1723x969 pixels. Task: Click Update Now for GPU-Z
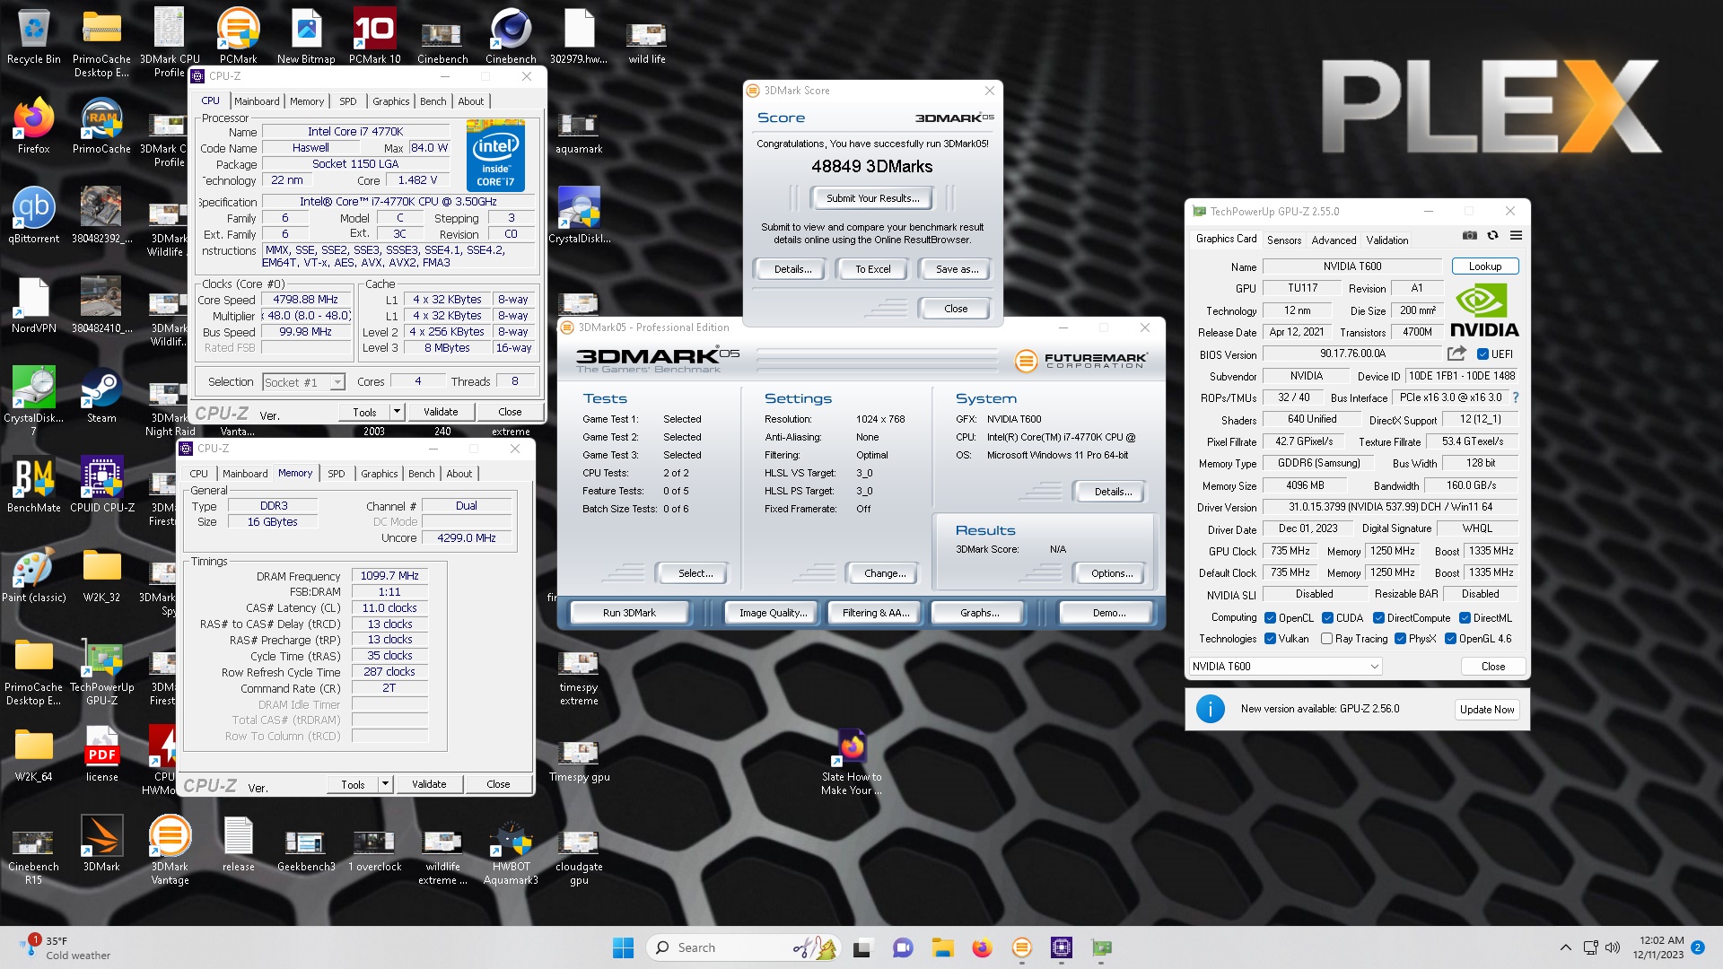[1486, 709]
